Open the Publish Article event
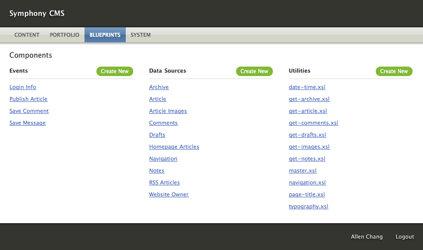 28,99
